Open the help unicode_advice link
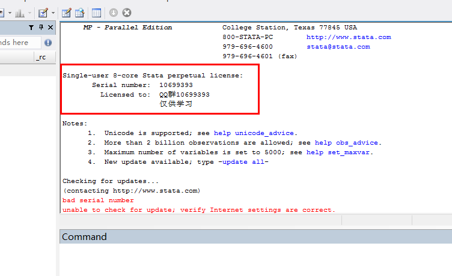Viewport: 452px width, 276px height. tap(254, 133)
